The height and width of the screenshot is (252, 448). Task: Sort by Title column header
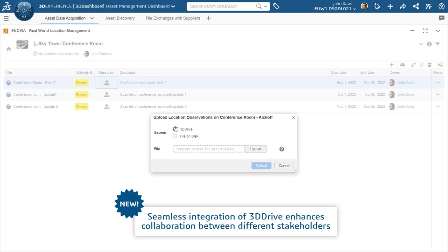pos(9,73)
